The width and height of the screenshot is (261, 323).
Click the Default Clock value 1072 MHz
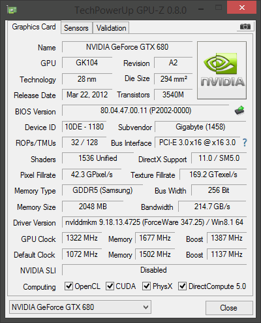(82, 254)
